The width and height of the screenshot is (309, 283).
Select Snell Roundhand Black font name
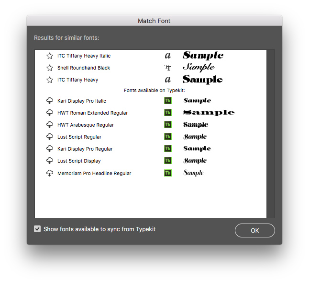[x=84, y=68]
